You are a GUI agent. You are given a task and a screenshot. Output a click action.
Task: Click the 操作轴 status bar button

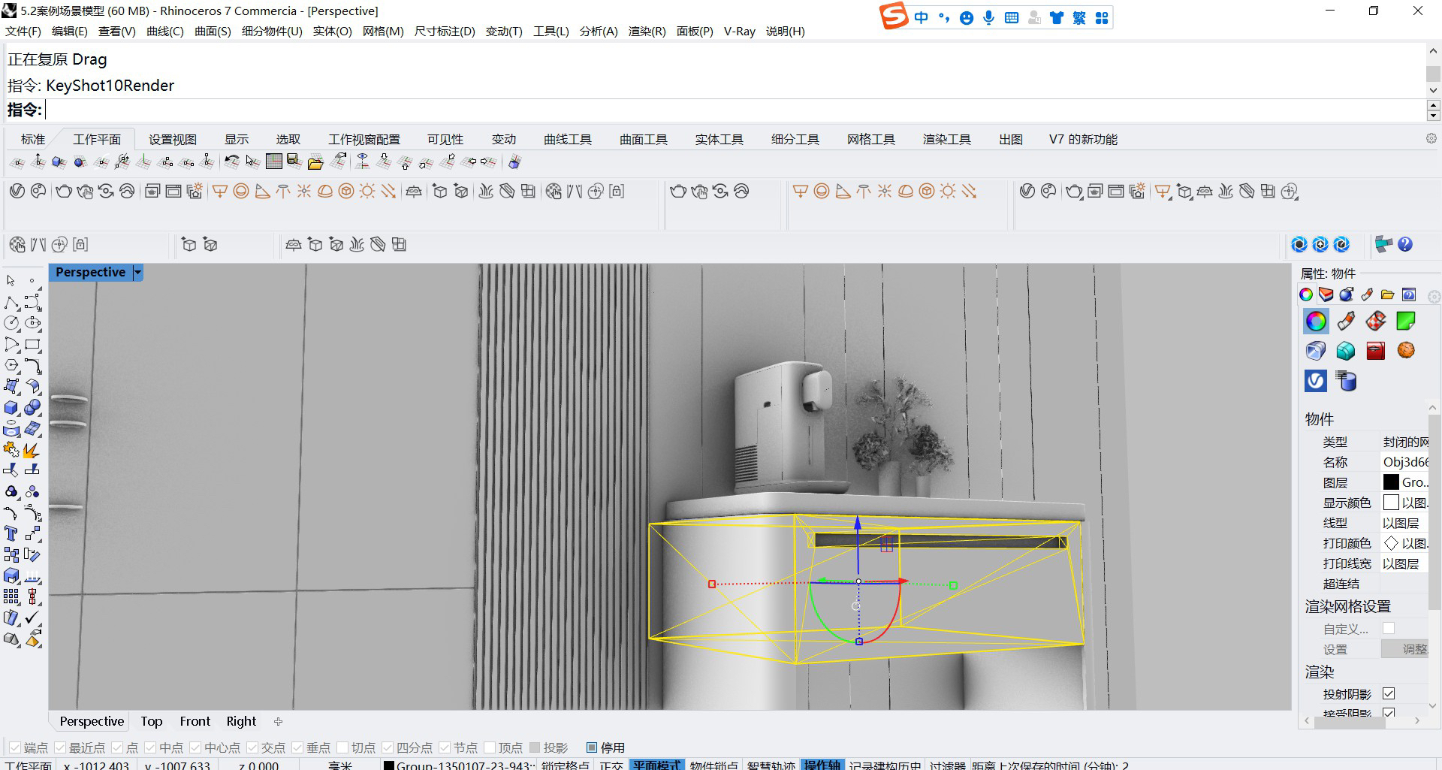point(822,765)
